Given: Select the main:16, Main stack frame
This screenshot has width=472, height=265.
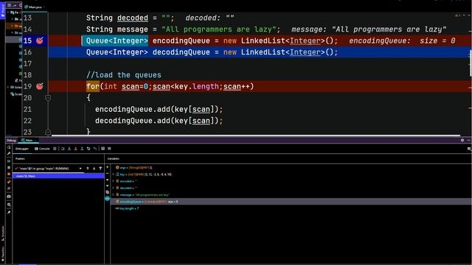Looking at the screenshot, I should coord(58,176).
